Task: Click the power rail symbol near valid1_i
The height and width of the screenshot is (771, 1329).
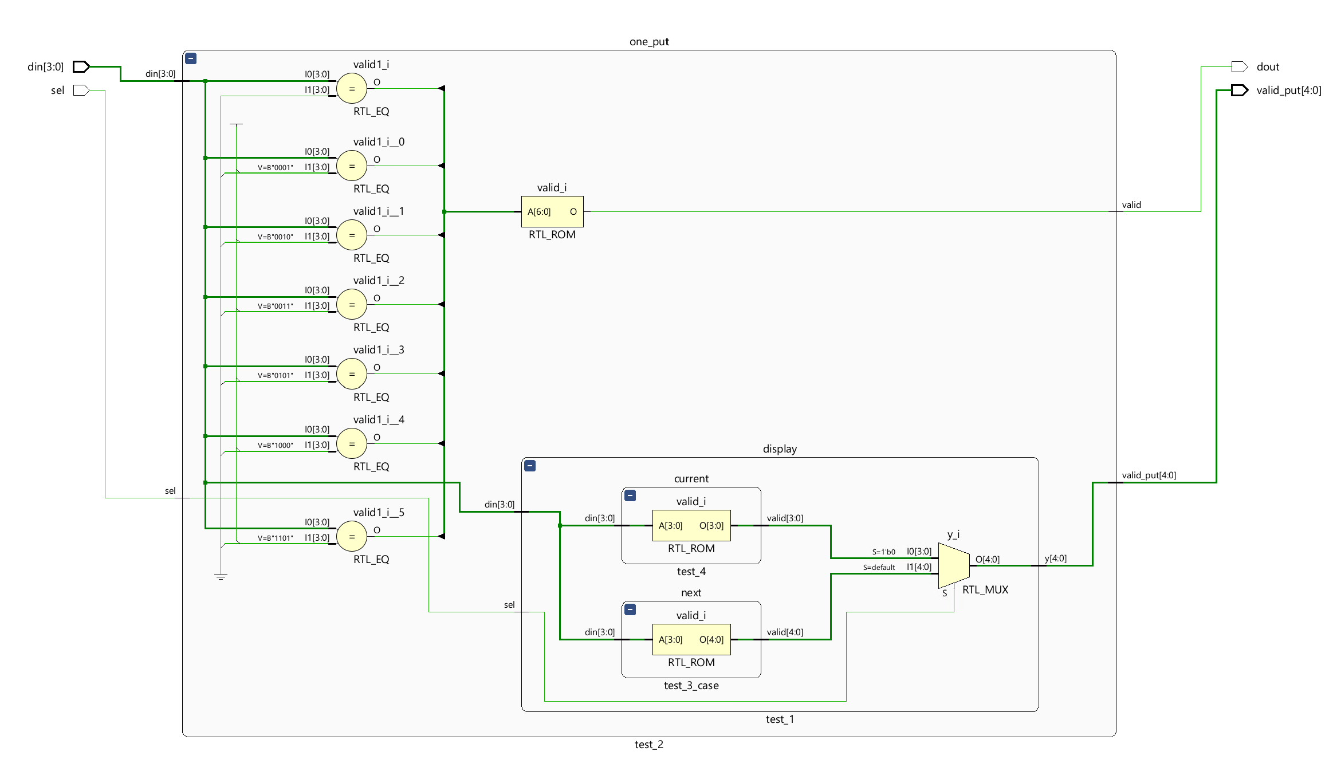Action: pyautogui.click(x=236, y=124)
